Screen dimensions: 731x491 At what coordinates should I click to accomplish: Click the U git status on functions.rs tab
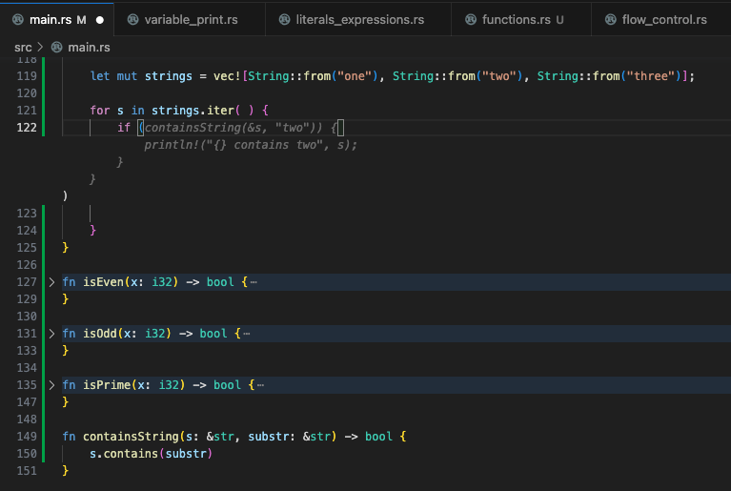point(559,20)
